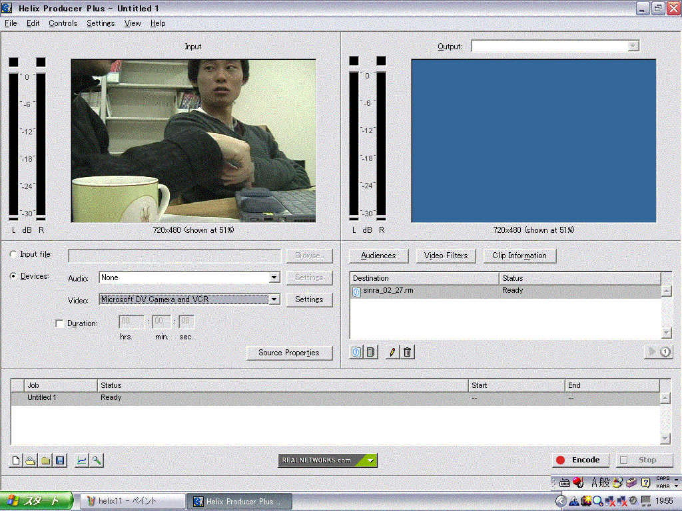
Task: Open the RealNetworks.com dropdown arrow
Action: (370, 460)
